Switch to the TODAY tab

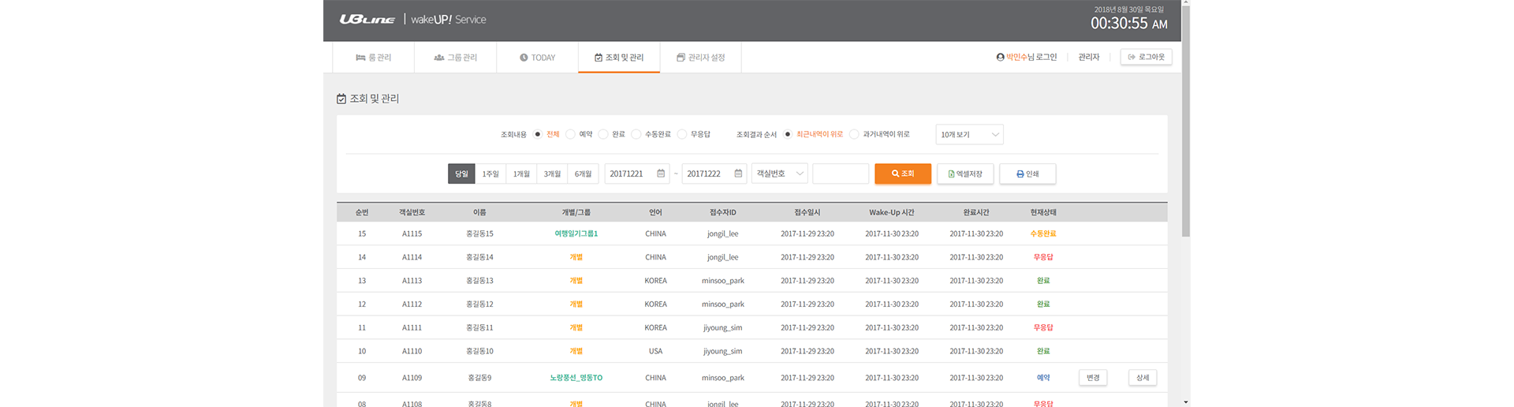[x=537, y=58]
